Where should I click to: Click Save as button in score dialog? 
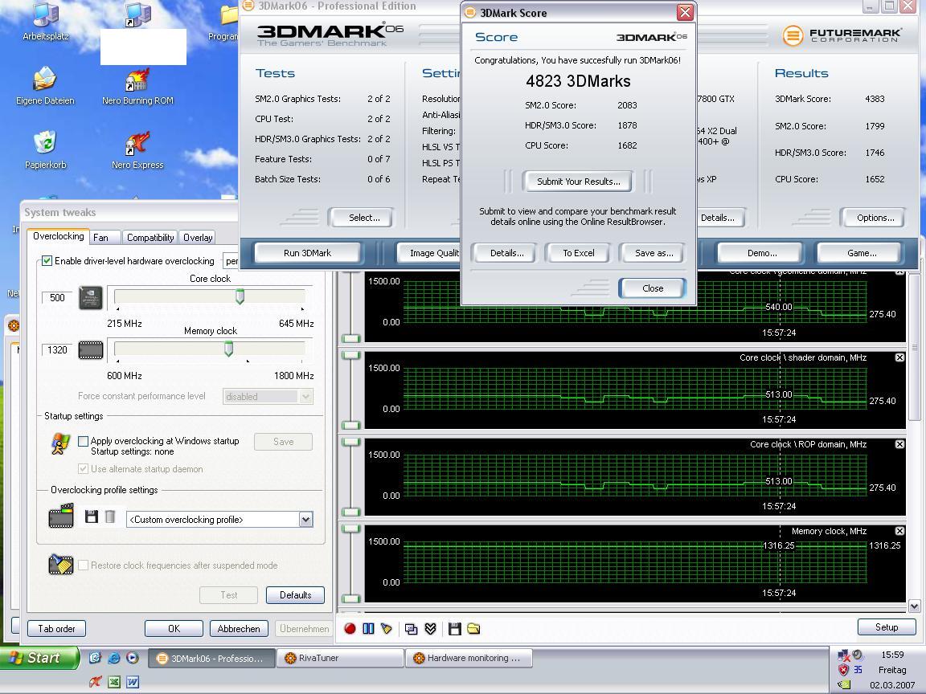point(654,252)
